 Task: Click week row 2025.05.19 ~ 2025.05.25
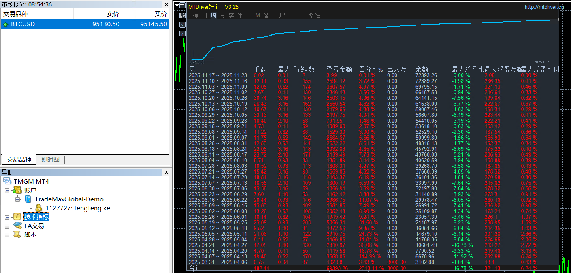pos(218,222)
